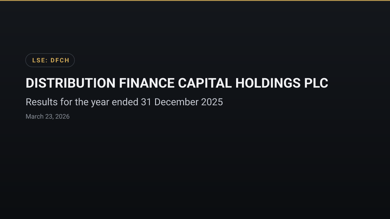Select the word Results in the subtitle
Screen dimensions: 390x219
click(42, 102)
